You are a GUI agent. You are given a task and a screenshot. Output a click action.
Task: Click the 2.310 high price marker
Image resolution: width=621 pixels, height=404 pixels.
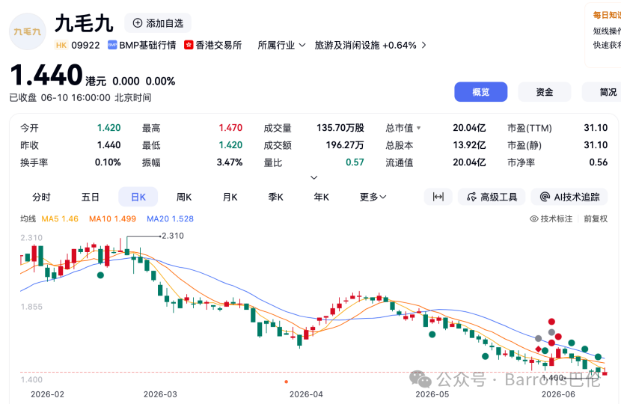pyautogui.click(x=173, y=236)
